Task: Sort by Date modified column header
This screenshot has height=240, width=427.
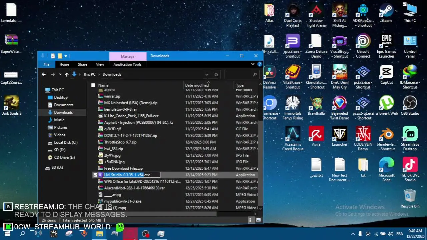Action: click(208, 85)
